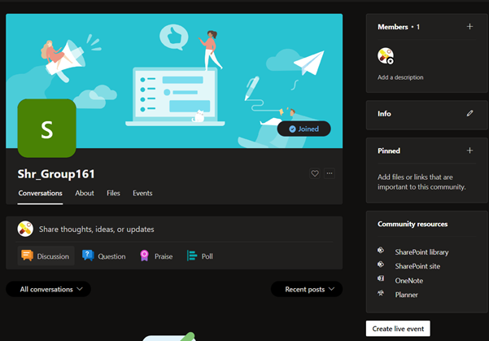Open SharePoint site resource link

417,266
